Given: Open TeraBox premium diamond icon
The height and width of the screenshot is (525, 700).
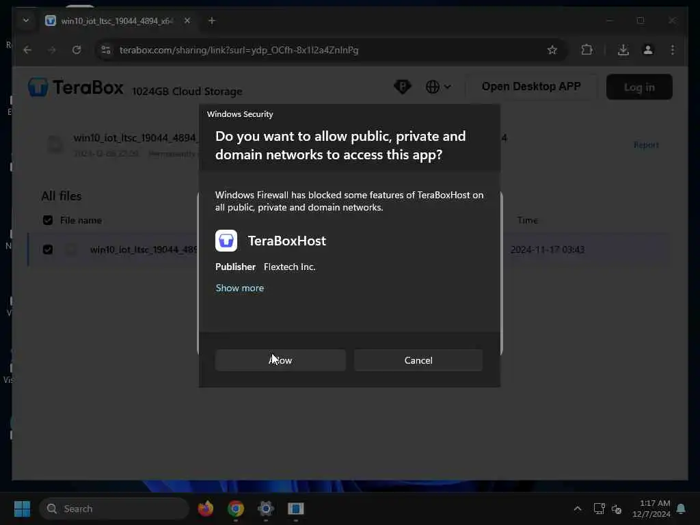Looking at the screenshot, I should (x=402, y=87).
